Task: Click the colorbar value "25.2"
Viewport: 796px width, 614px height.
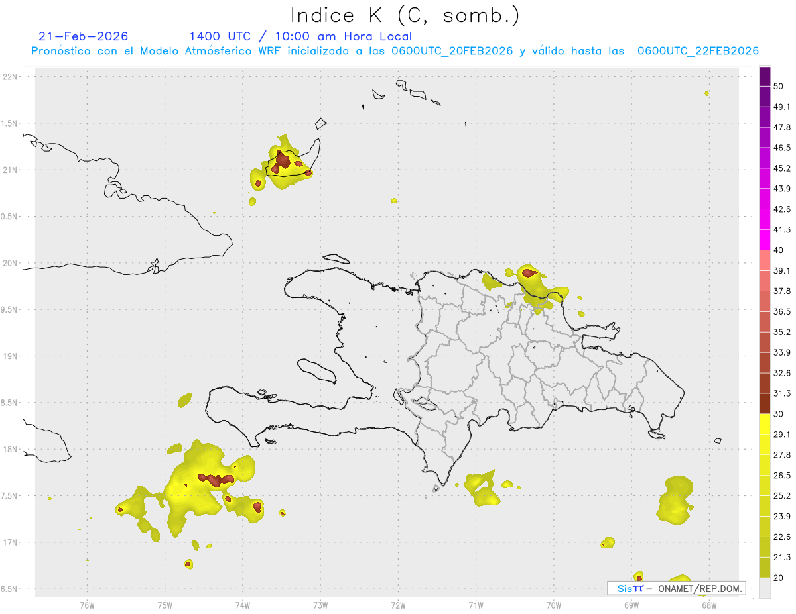Action: 782,495
